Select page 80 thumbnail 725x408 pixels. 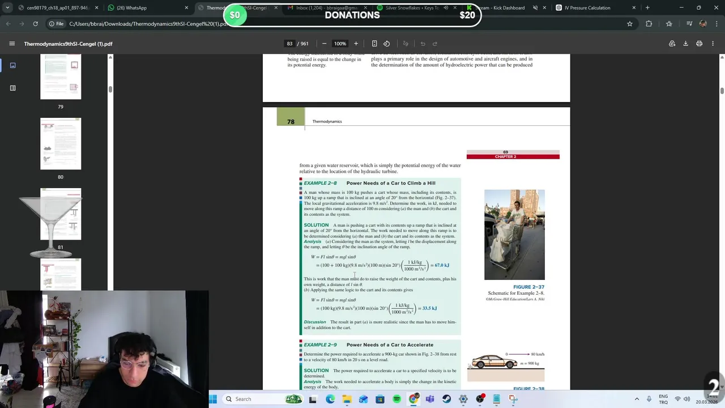(x=61, y=143)
